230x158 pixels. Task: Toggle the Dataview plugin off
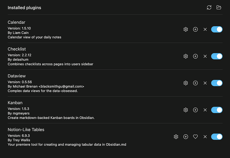point(217,83)
